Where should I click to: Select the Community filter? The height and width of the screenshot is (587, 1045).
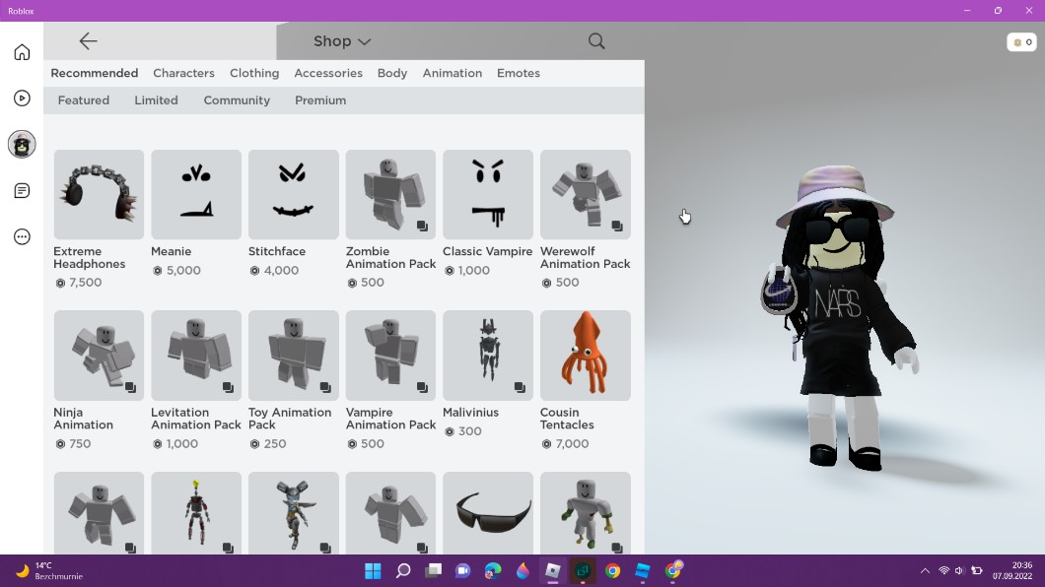pyautogui.click(x=237, y=100)
